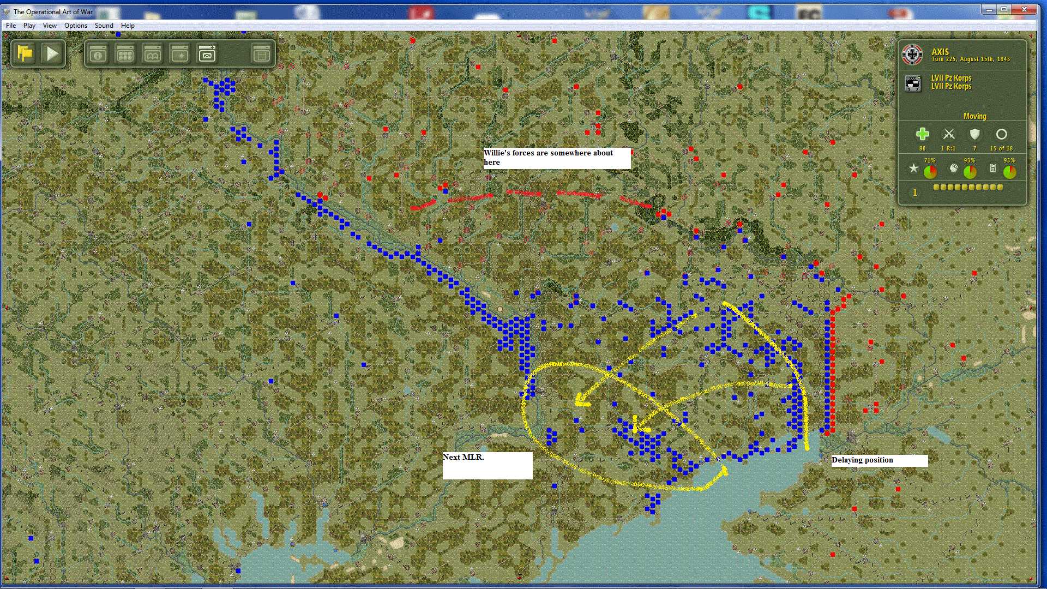
Task: Click the yellow flags end-turn button
Action: click(25, 53)
